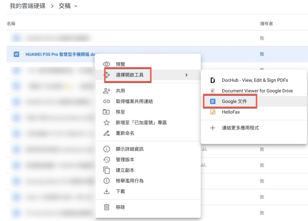The height and width of the screenshot is (221, 308).
Task: Click the orange HelloFax icon
Action: point(213,112)
